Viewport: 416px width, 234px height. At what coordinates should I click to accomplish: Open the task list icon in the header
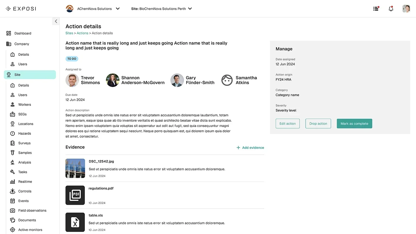pyautogui.click(x=376, y=9)
